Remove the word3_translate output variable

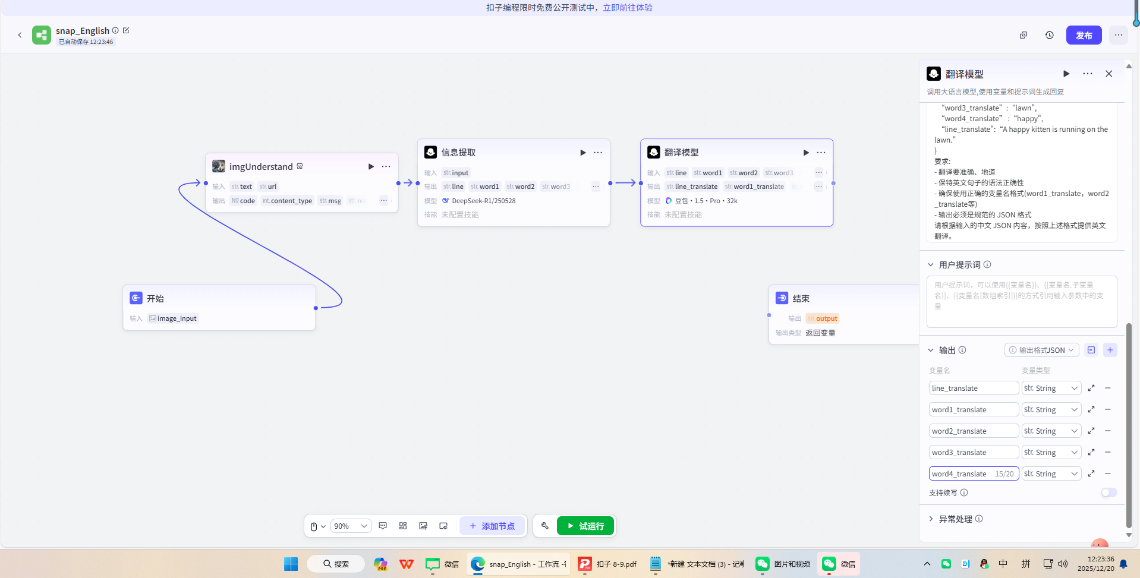(1108, 452)
